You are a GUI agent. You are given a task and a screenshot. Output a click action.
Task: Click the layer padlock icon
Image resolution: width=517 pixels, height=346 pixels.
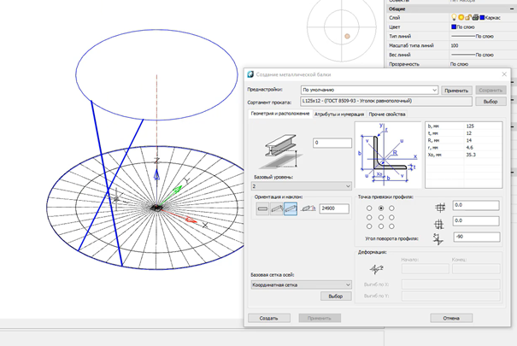[x=468, y=17]
